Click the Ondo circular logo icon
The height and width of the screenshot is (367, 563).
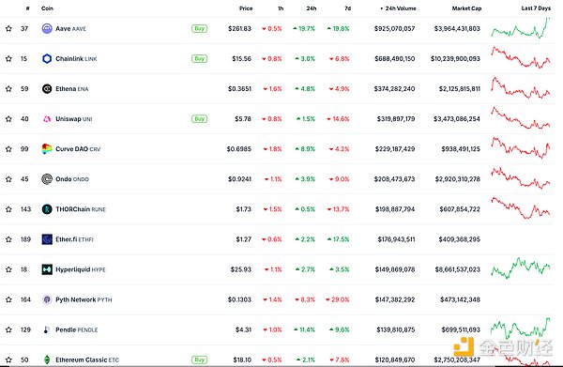pyautogui.click(x=47, y=179)
